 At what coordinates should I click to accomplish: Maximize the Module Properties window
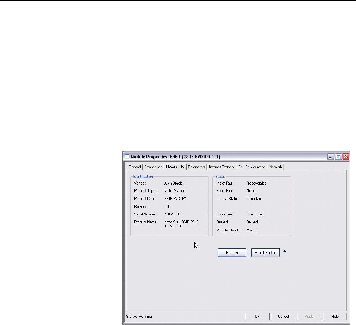point(338,157)
